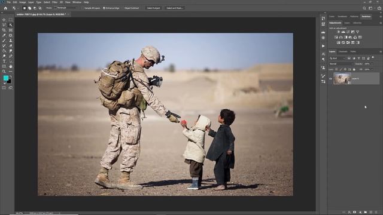This screenshot has height=215, width=383.
Task: Select the Move tool
Action: click(x=4, y=20)
